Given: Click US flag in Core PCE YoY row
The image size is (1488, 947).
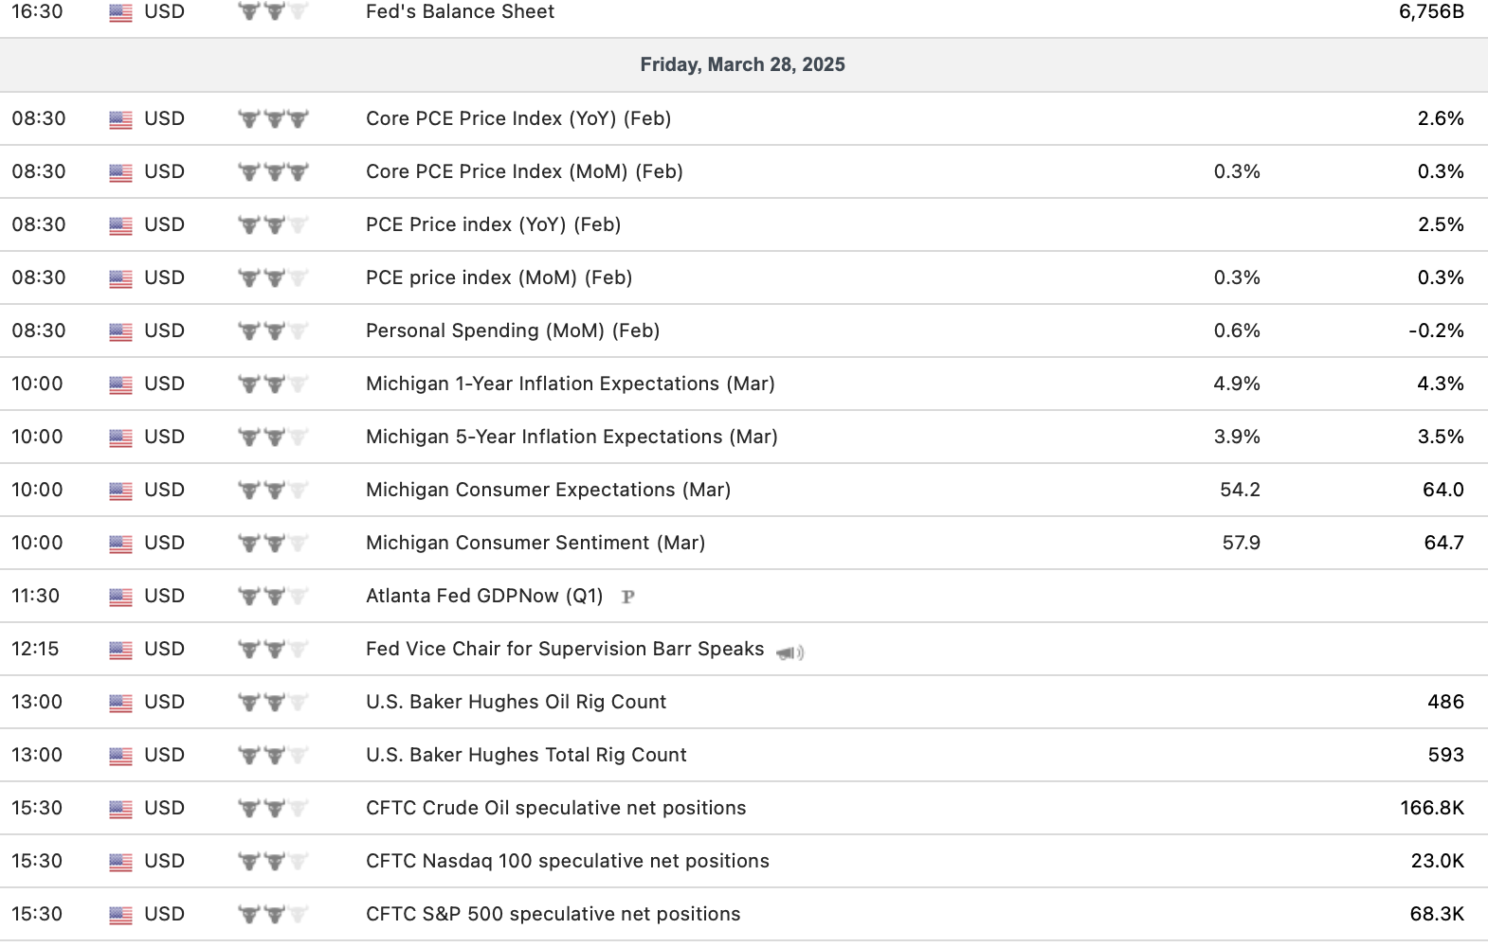Looking at the screenshot, I should [120, 119].
